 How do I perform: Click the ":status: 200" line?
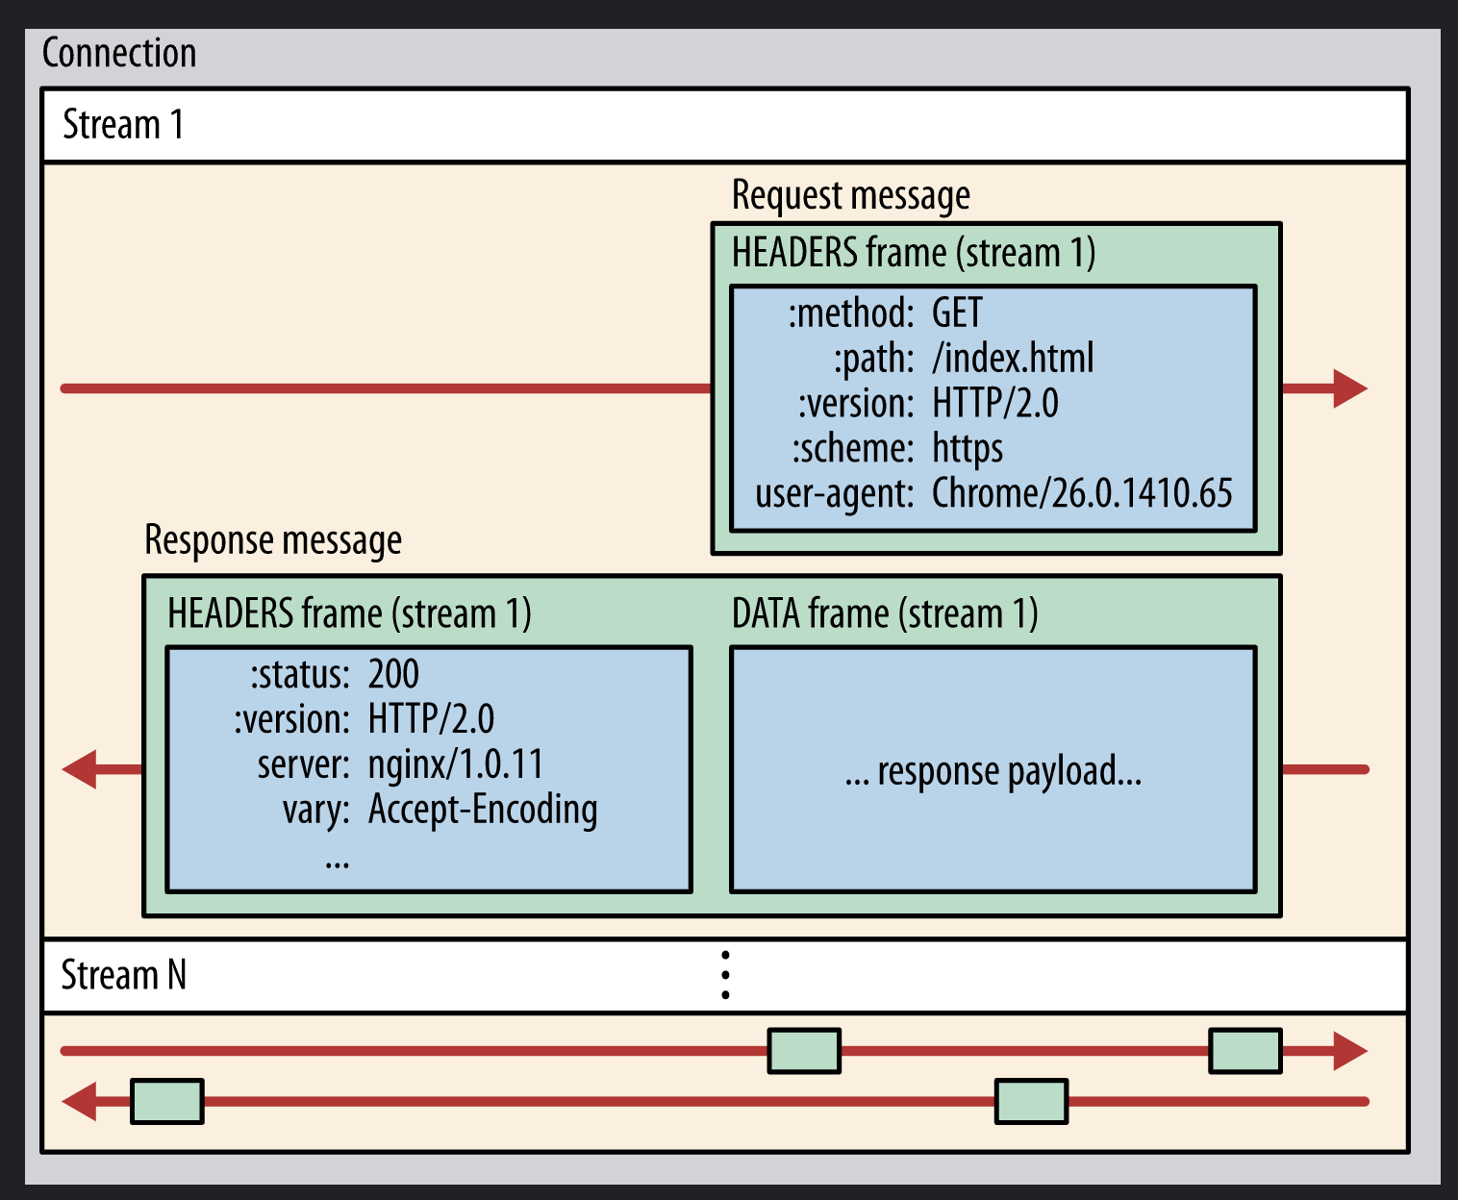pos(335,674)
